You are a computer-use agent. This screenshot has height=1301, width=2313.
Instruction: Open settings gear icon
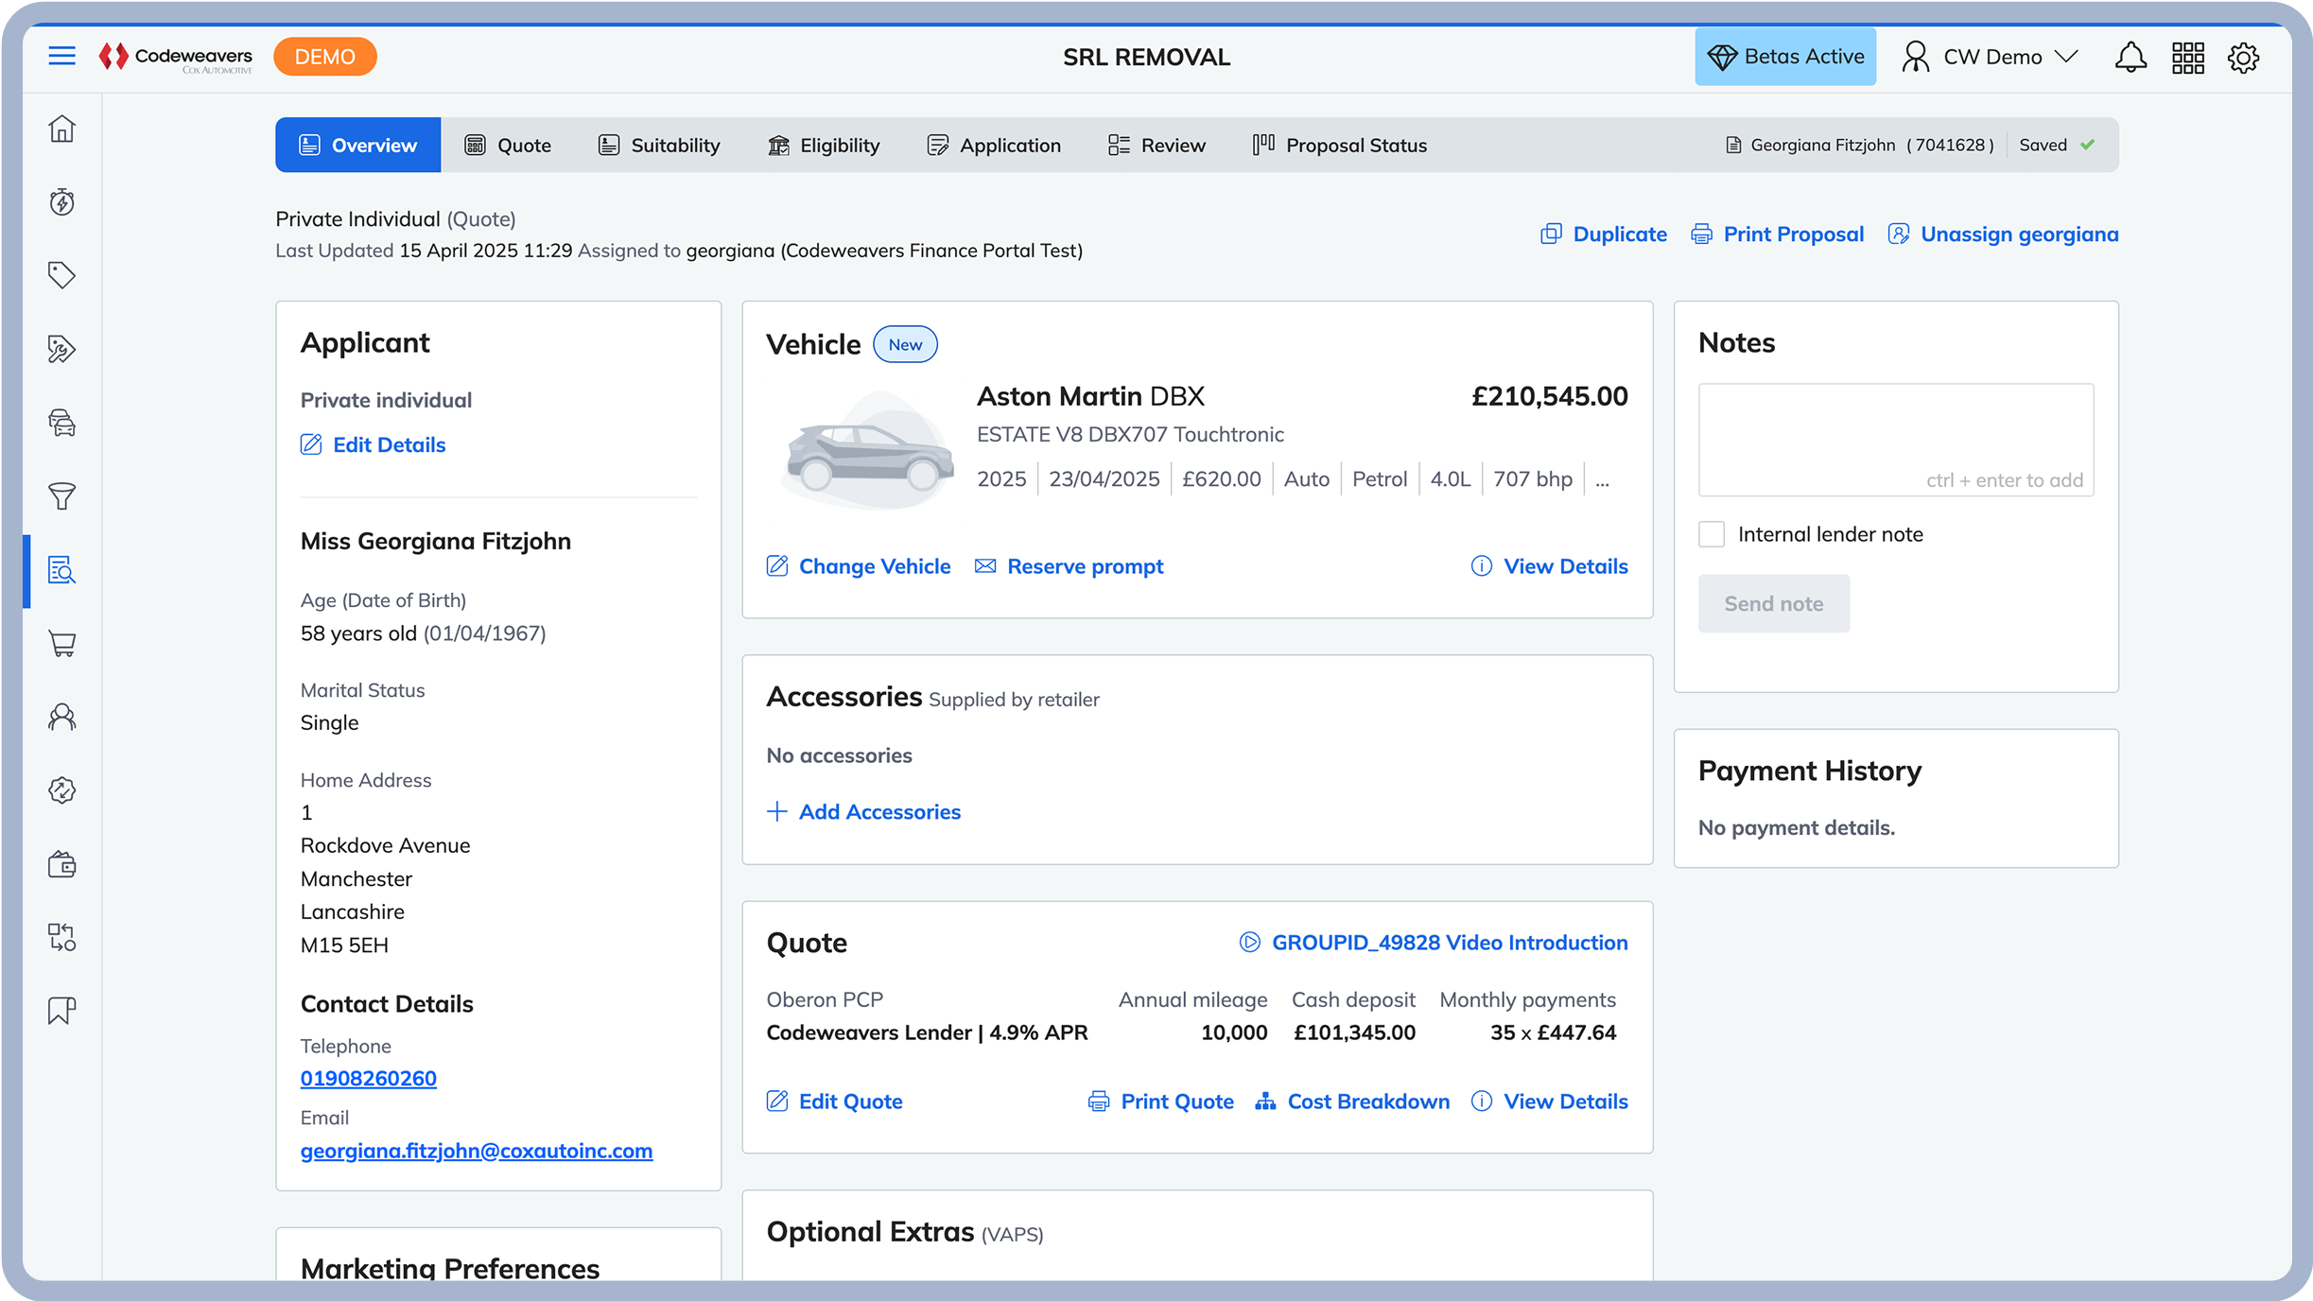(2244, 58)
